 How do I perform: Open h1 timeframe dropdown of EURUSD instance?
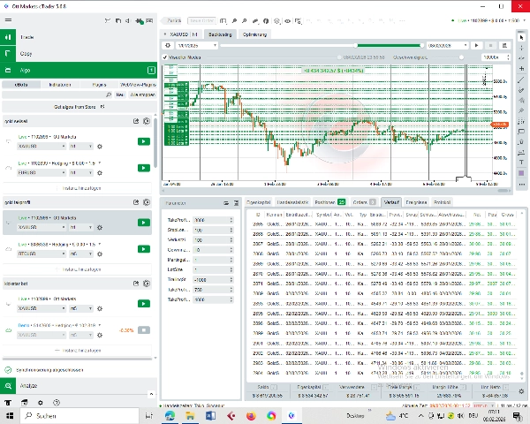pyautogui.click(x=80, y=173)
